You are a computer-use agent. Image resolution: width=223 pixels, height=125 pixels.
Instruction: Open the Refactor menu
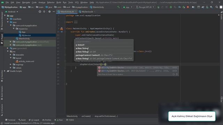click(x=51, y=2)
